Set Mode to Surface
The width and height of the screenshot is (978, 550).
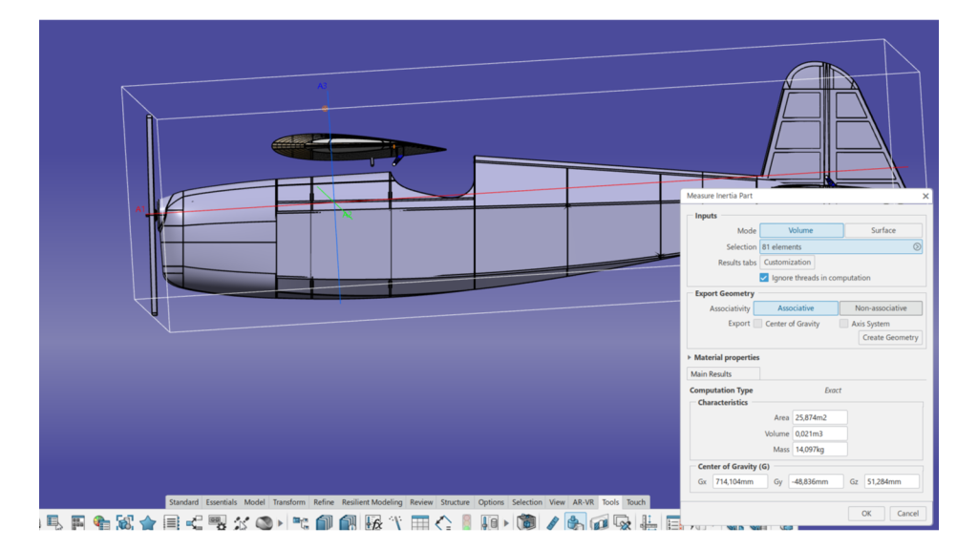click(883, 231)
